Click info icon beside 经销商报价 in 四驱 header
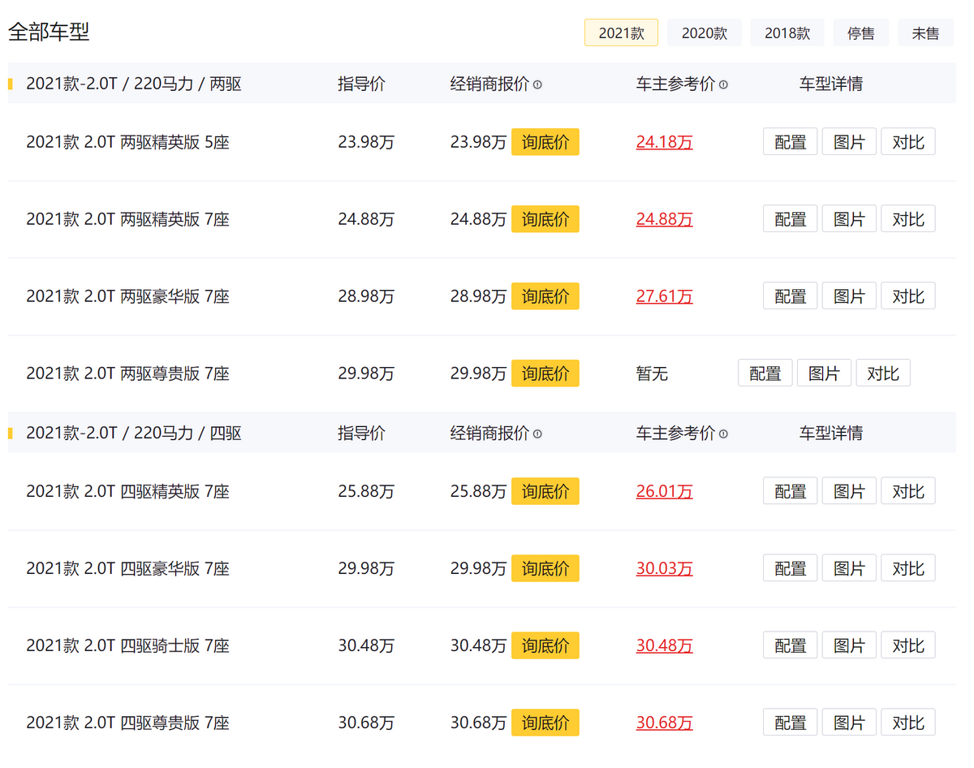This screenshot has width=974, height=768. point(537,434)
